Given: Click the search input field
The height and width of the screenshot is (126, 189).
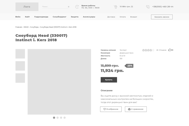Looking at the screenshot, I should point(54,7).
